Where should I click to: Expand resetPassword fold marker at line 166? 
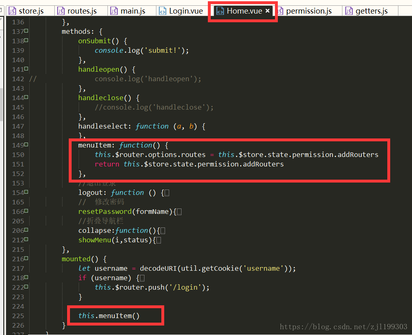tap(26, 211)
